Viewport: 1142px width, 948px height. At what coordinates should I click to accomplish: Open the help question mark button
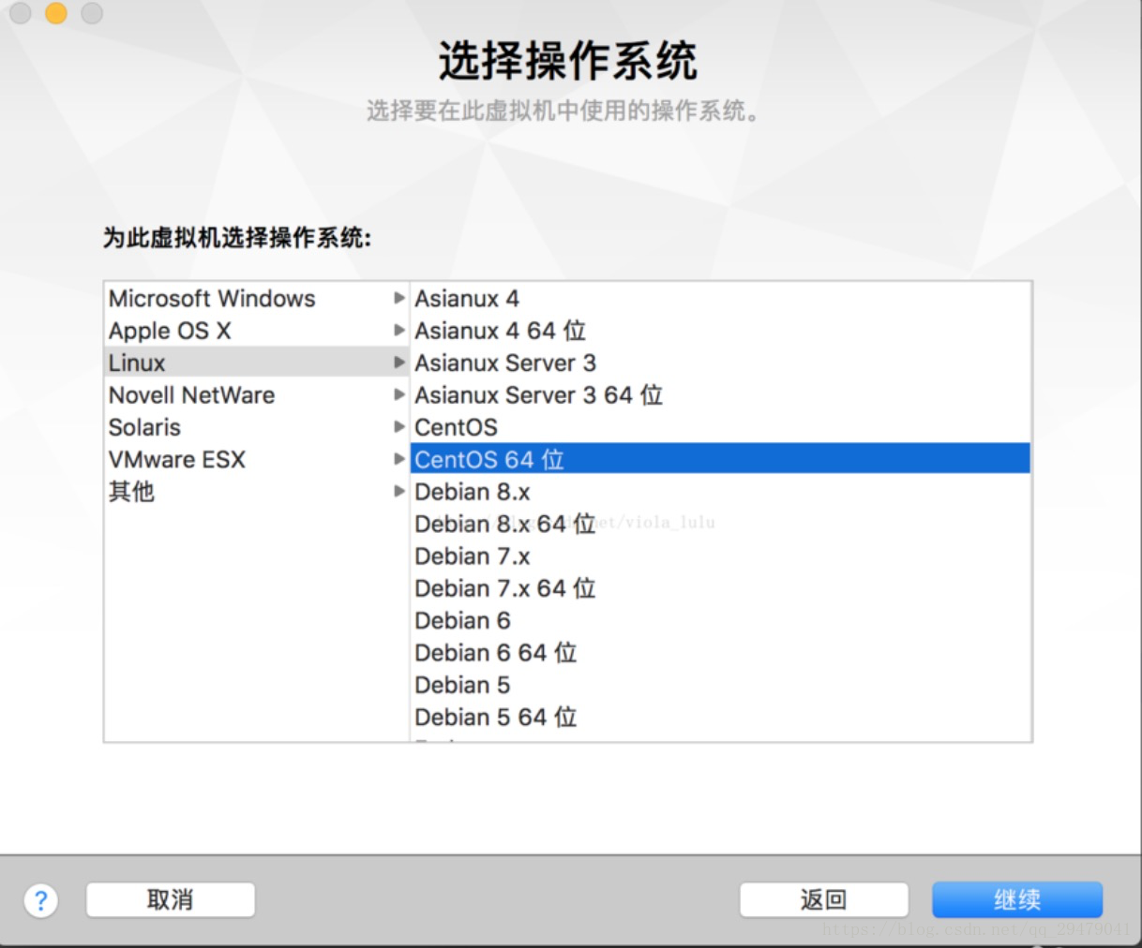pyautogui.click(x=41, y=901)
